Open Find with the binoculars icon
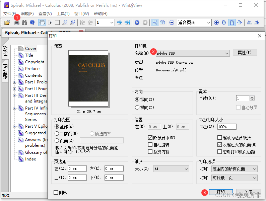 (24, 22)
